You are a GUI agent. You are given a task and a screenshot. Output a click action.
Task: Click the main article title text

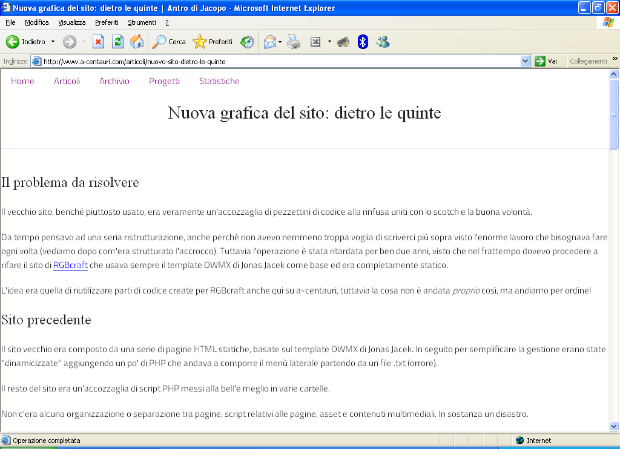pyautogui.click(x=305, y=113)
